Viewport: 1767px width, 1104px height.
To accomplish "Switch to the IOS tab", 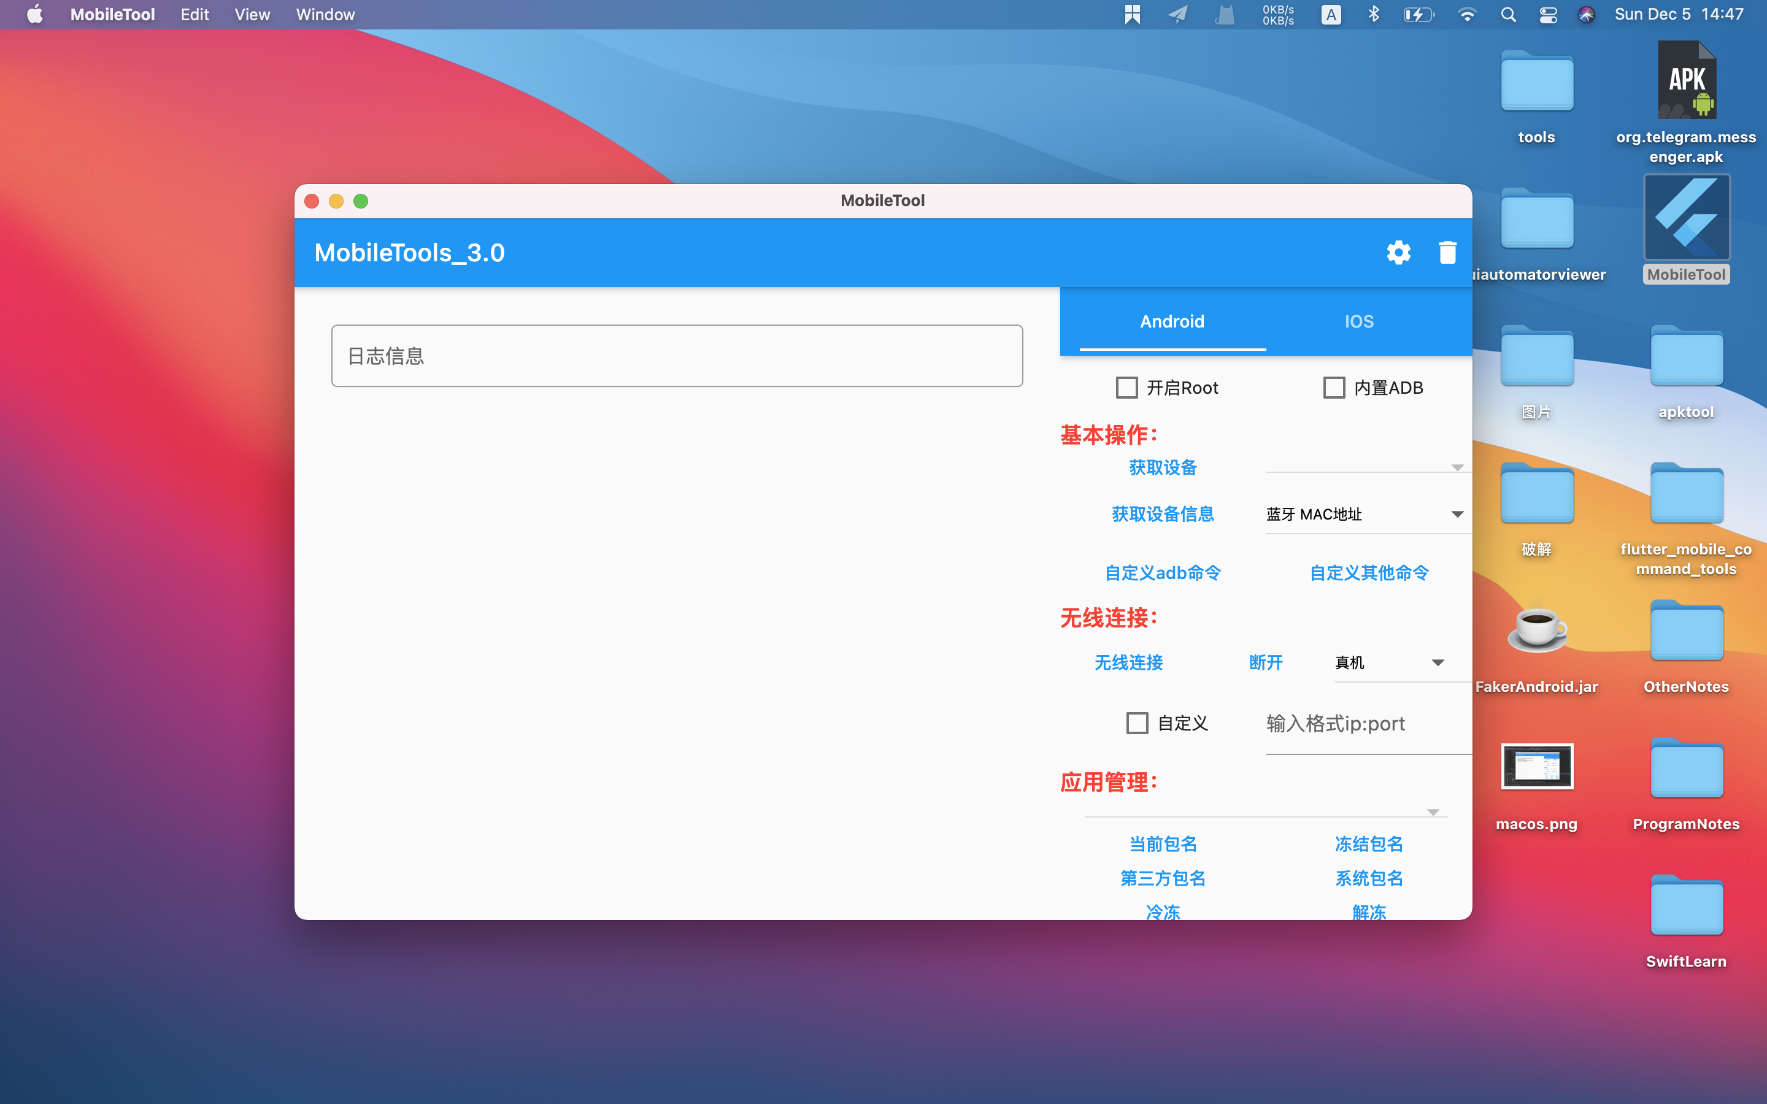I will click(1358, 321).
